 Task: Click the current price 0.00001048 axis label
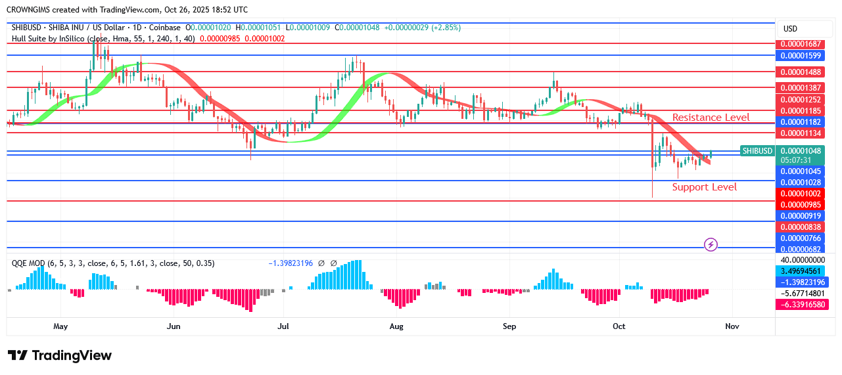click(x=799, y=150)
